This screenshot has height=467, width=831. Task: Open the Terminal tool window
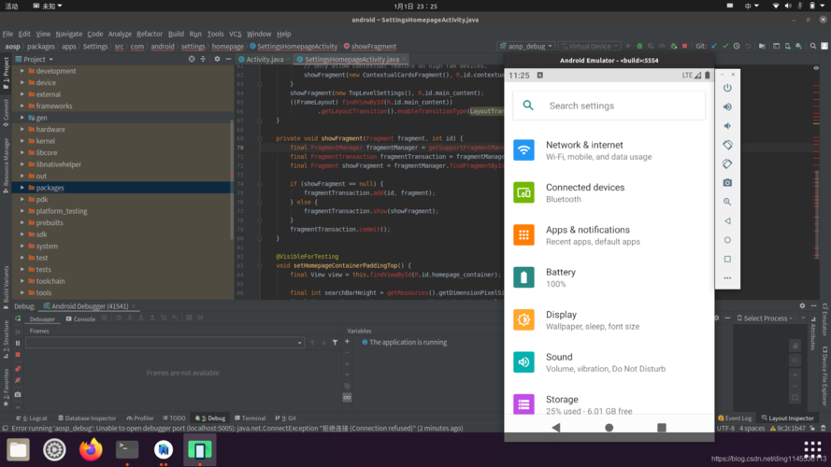point(251,417)
